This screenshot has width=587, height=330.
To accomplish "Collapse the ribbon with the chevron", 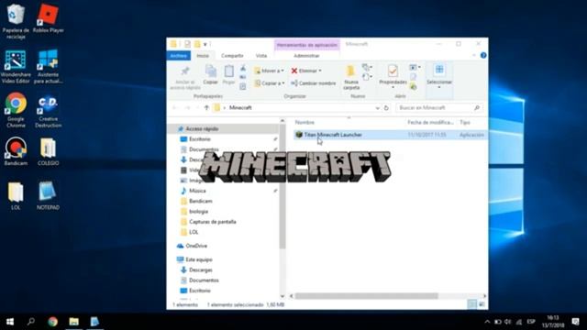I will pos(474,55).
